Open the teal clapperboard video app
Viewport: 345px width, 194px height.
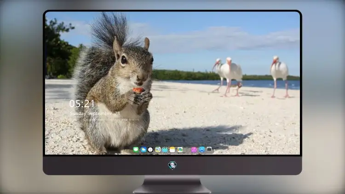[165, 150]
